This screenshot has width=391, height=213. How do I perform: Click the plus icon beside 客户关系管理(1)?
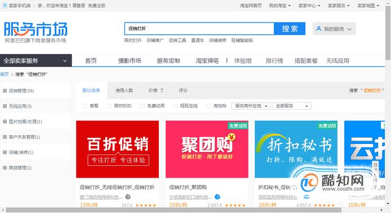tap(5, 137)
